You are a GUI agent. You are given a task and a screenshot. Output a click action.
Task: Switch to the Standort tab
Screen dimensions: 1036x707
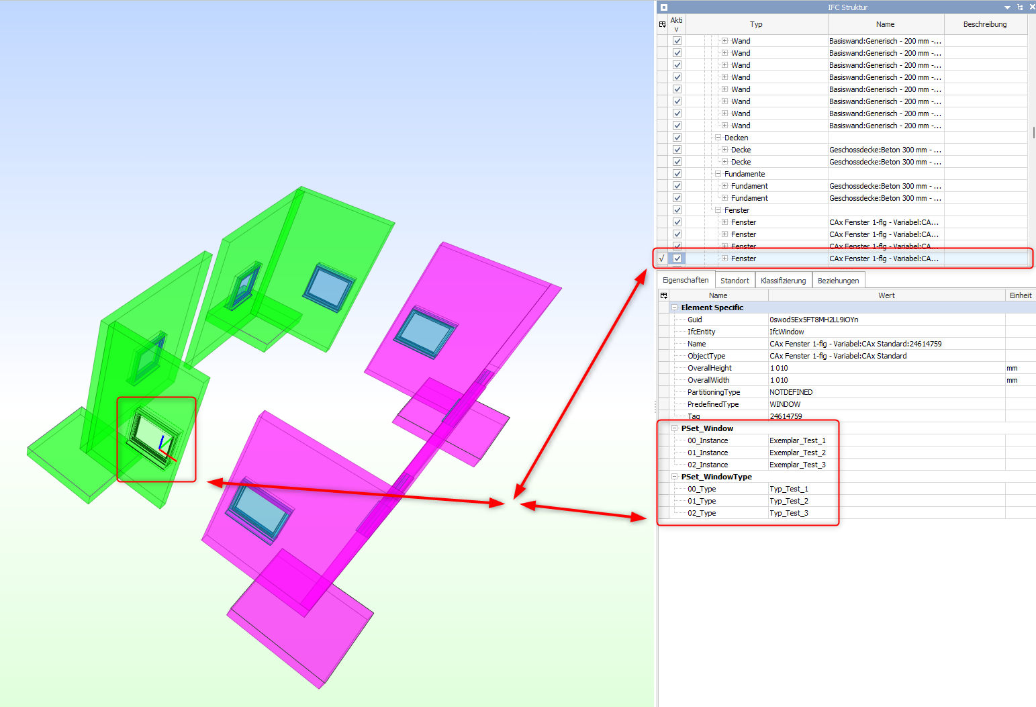coord(735,281)
